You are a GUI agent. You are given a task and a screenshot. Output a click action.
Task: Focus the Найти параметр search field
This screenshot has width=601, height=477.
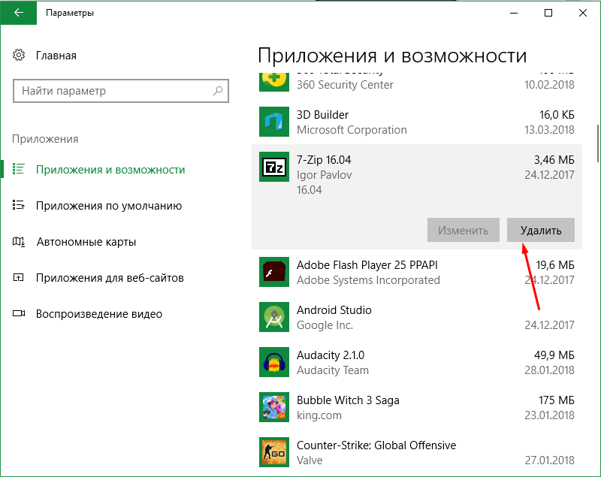(121, 91)
